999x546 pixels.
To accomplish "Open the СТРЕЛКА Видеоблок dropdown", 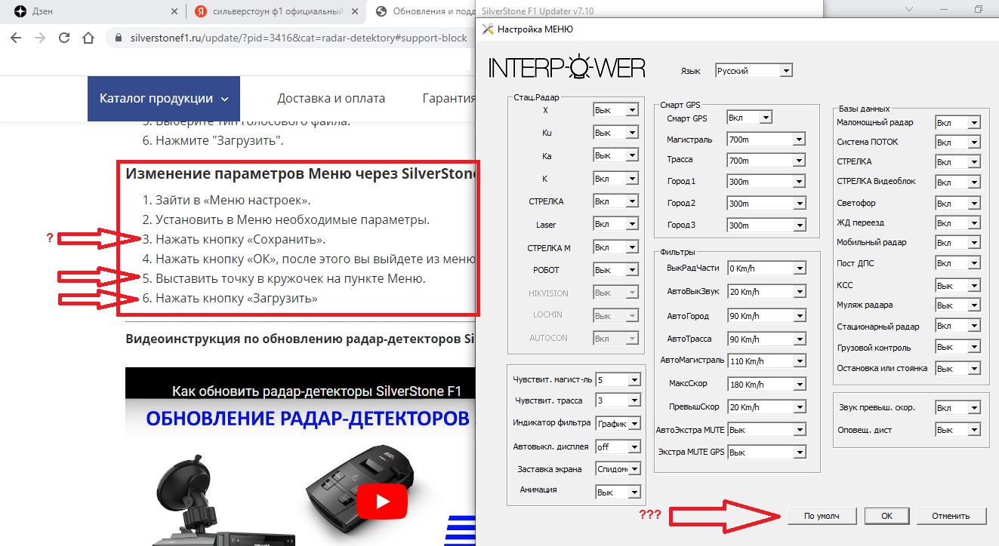I will (x=957, y=183).
